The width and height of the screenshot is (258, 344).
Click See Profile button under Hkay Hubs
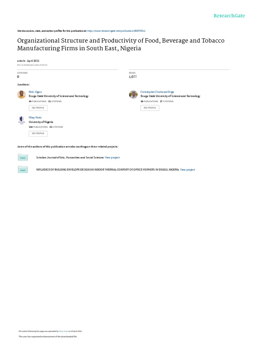(x=38, y=134)
